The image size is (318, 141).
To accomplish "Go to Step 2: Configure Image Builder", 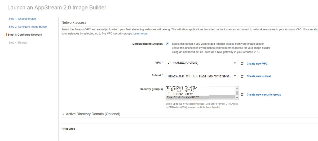I will (x=28, y=27).
